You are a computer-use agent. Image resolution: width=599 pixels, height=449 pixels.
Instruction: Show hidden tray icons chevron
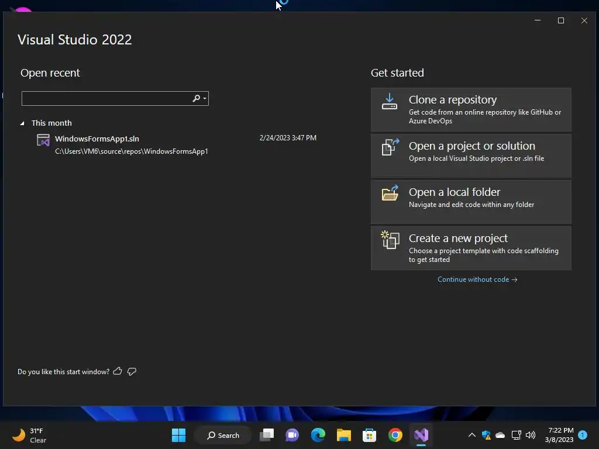472,435
